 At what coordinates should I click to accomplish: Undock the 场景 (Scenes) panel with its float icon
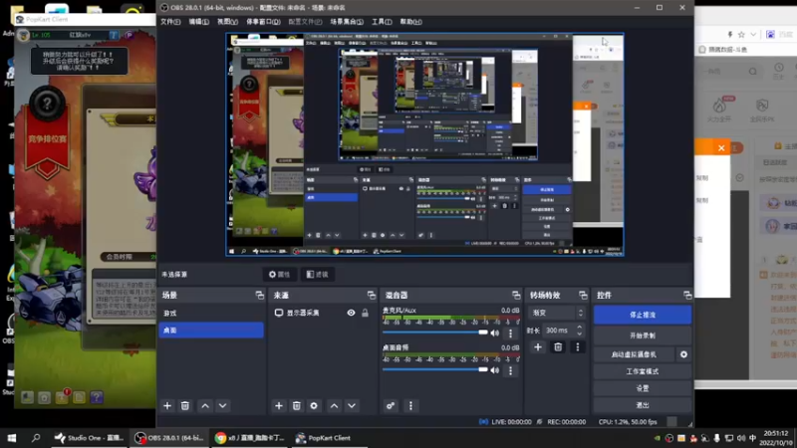[260, 295]
